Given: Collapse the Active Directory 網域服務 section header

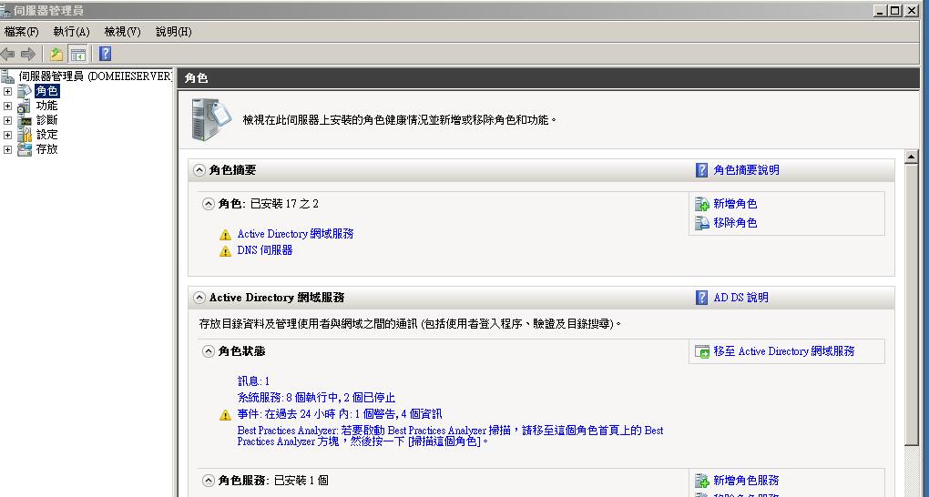Looking at the screenshot, I should click(199, 298).
